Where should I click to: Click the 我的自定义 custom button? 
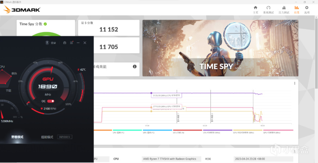click(x=64, y=137)
